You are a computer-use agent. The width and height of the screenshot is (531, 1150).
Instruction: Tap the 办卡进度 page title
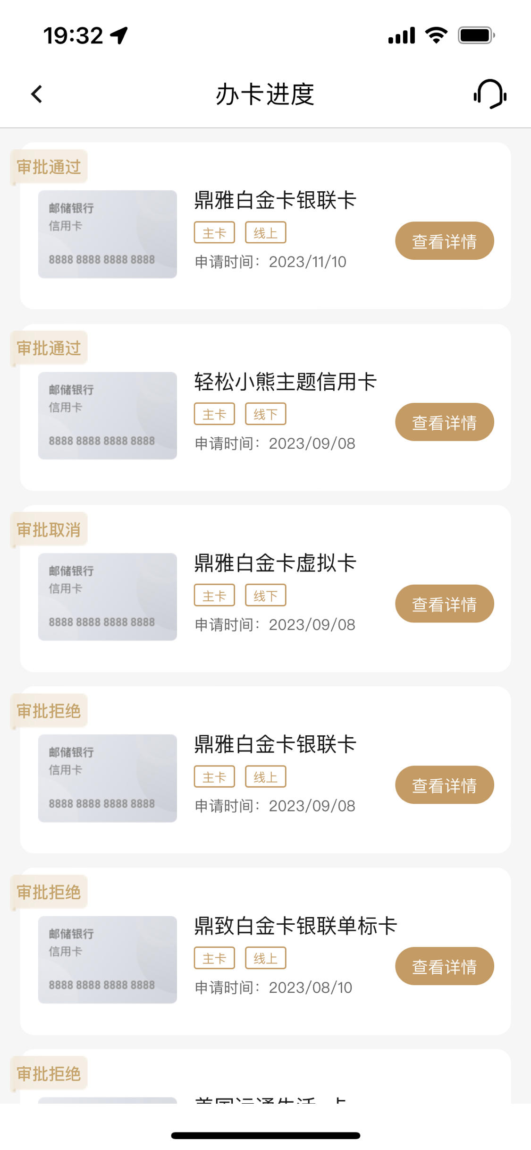[x=265, y=94]
